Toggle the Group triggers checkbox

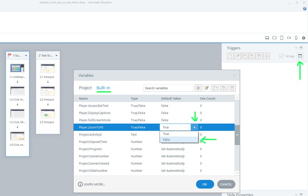pyautogui.click(x=281, y=56)
